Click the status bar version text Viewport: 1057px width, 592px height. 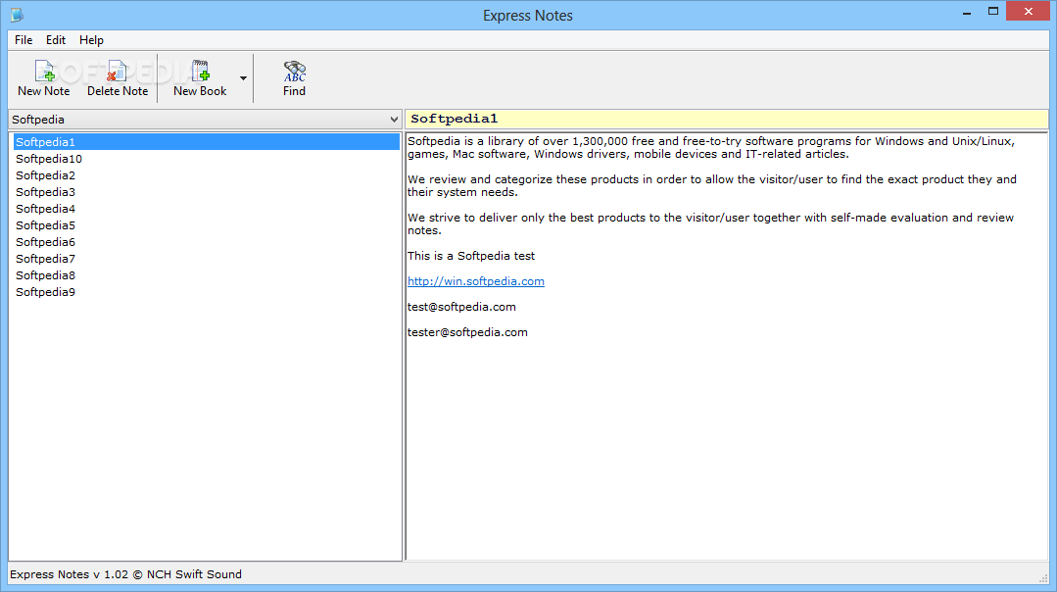coord(125,574)
